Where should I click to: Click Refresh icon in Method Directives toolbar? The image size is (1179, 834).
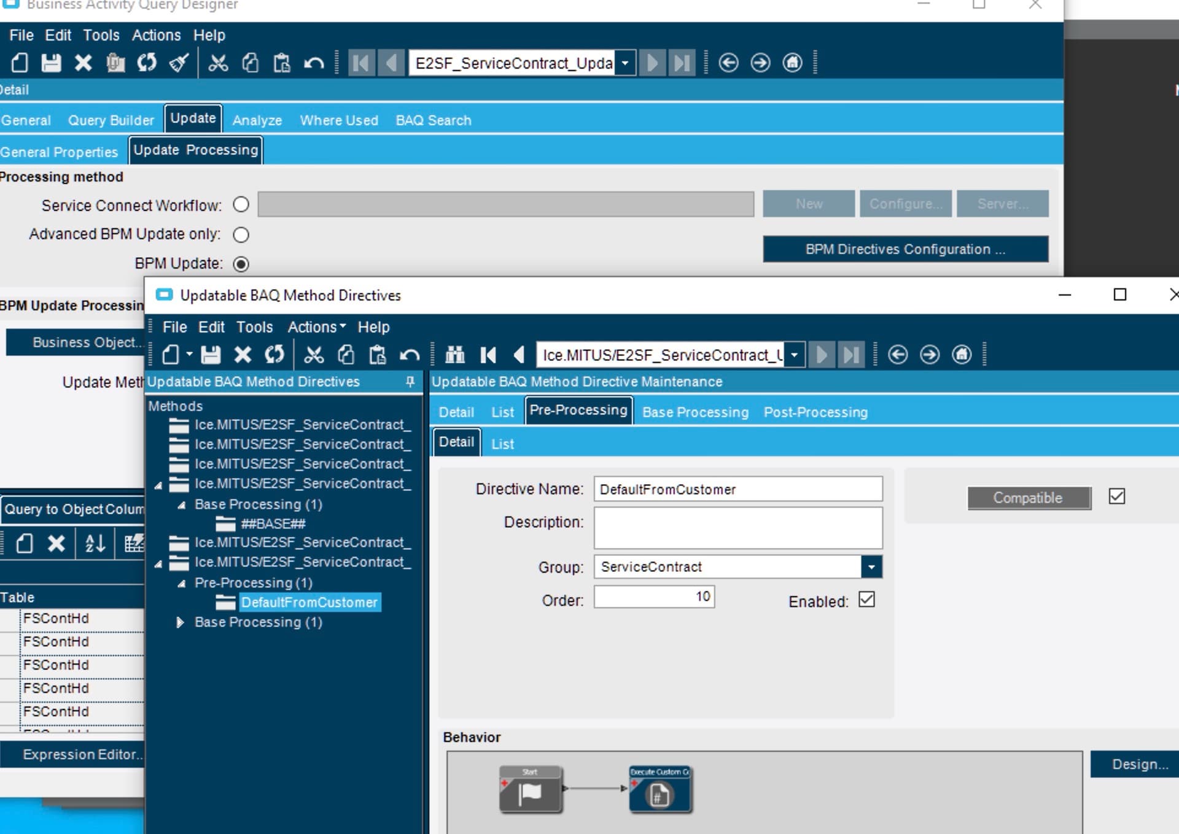click(274, 355)
